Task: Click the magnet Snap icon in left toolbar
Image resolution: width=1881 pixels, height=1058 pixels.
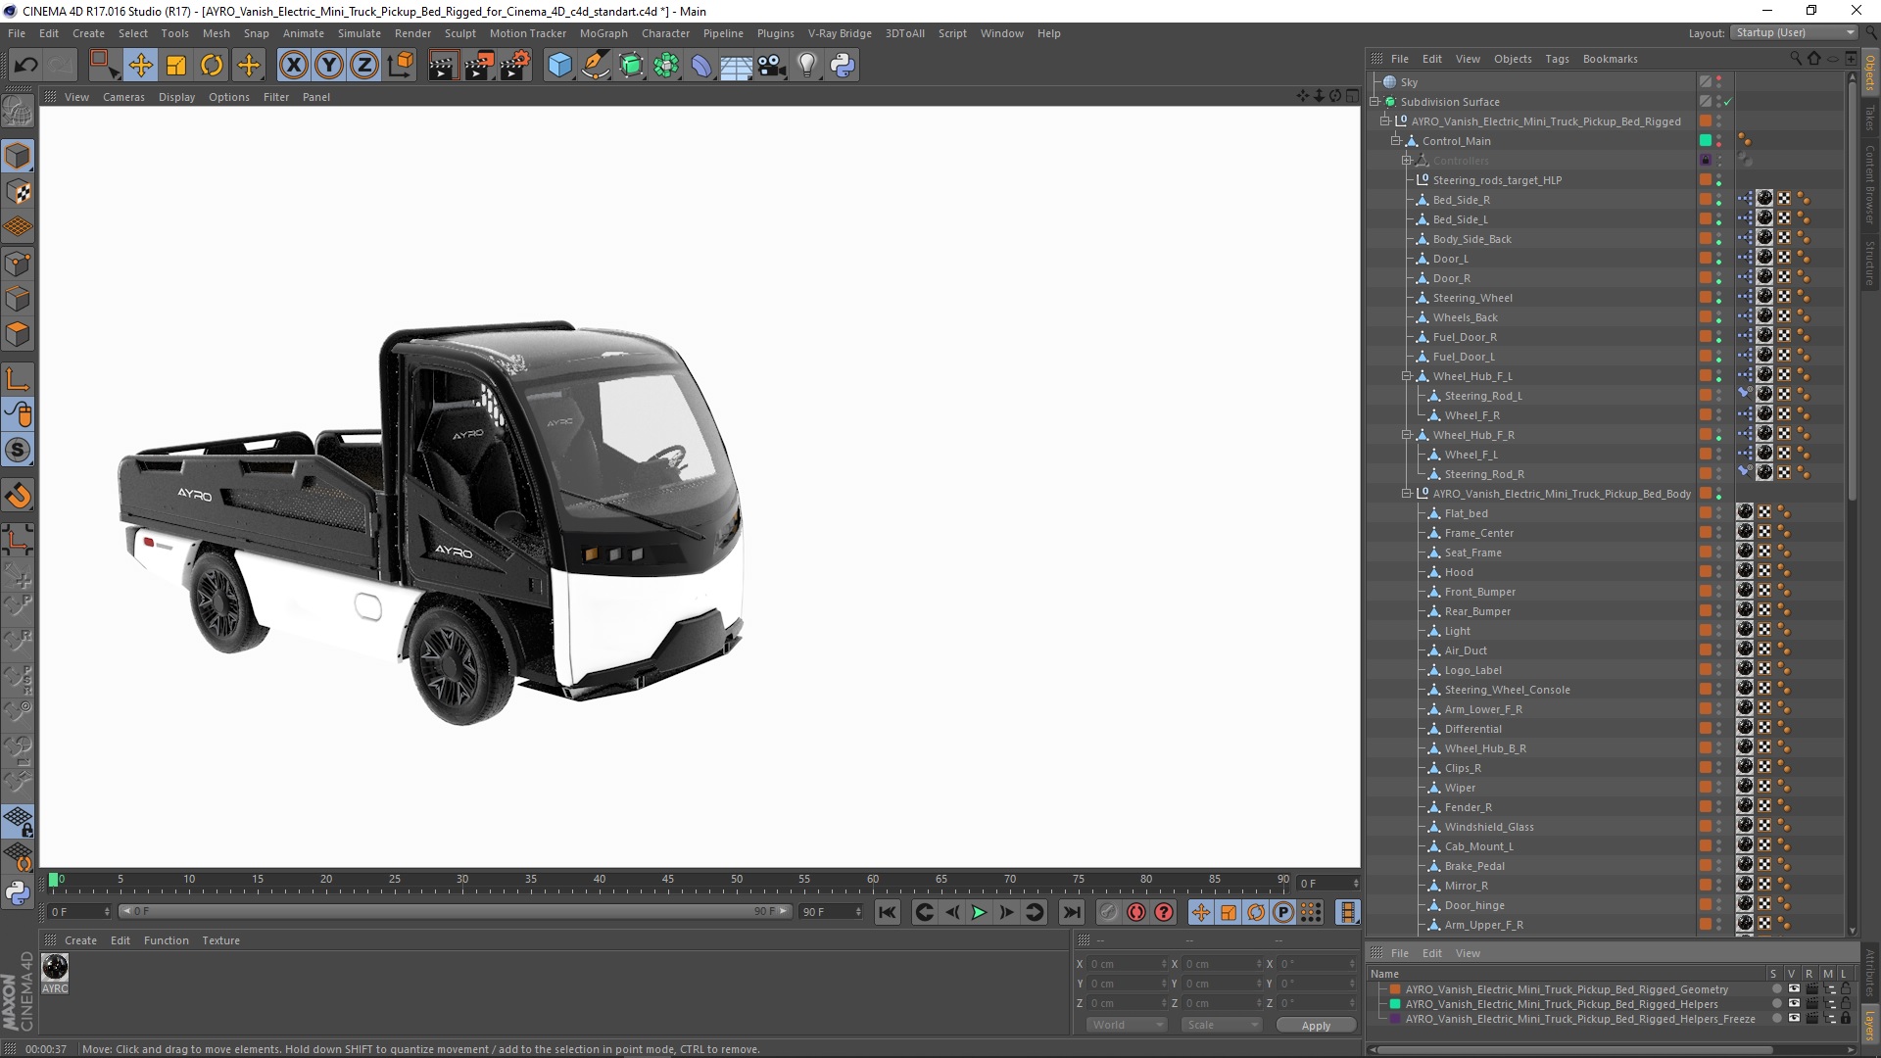Action: (x=18, y=496)
